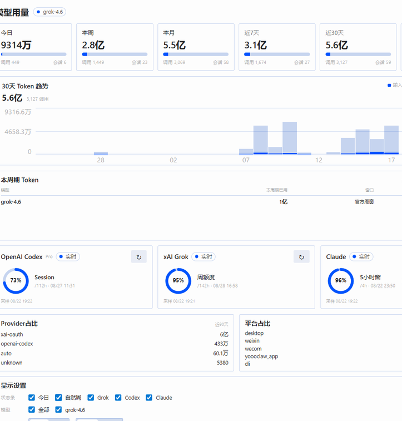Screen dimensions: 402x421
Task: Select wecom in 平台占比 list
Action: [x=253, y=349]
